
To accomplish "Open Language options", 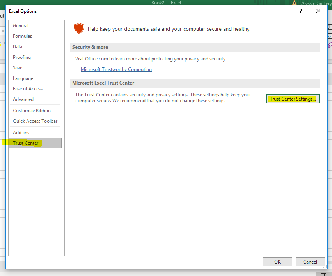I will pyautogui.click(x=23, y=78).
